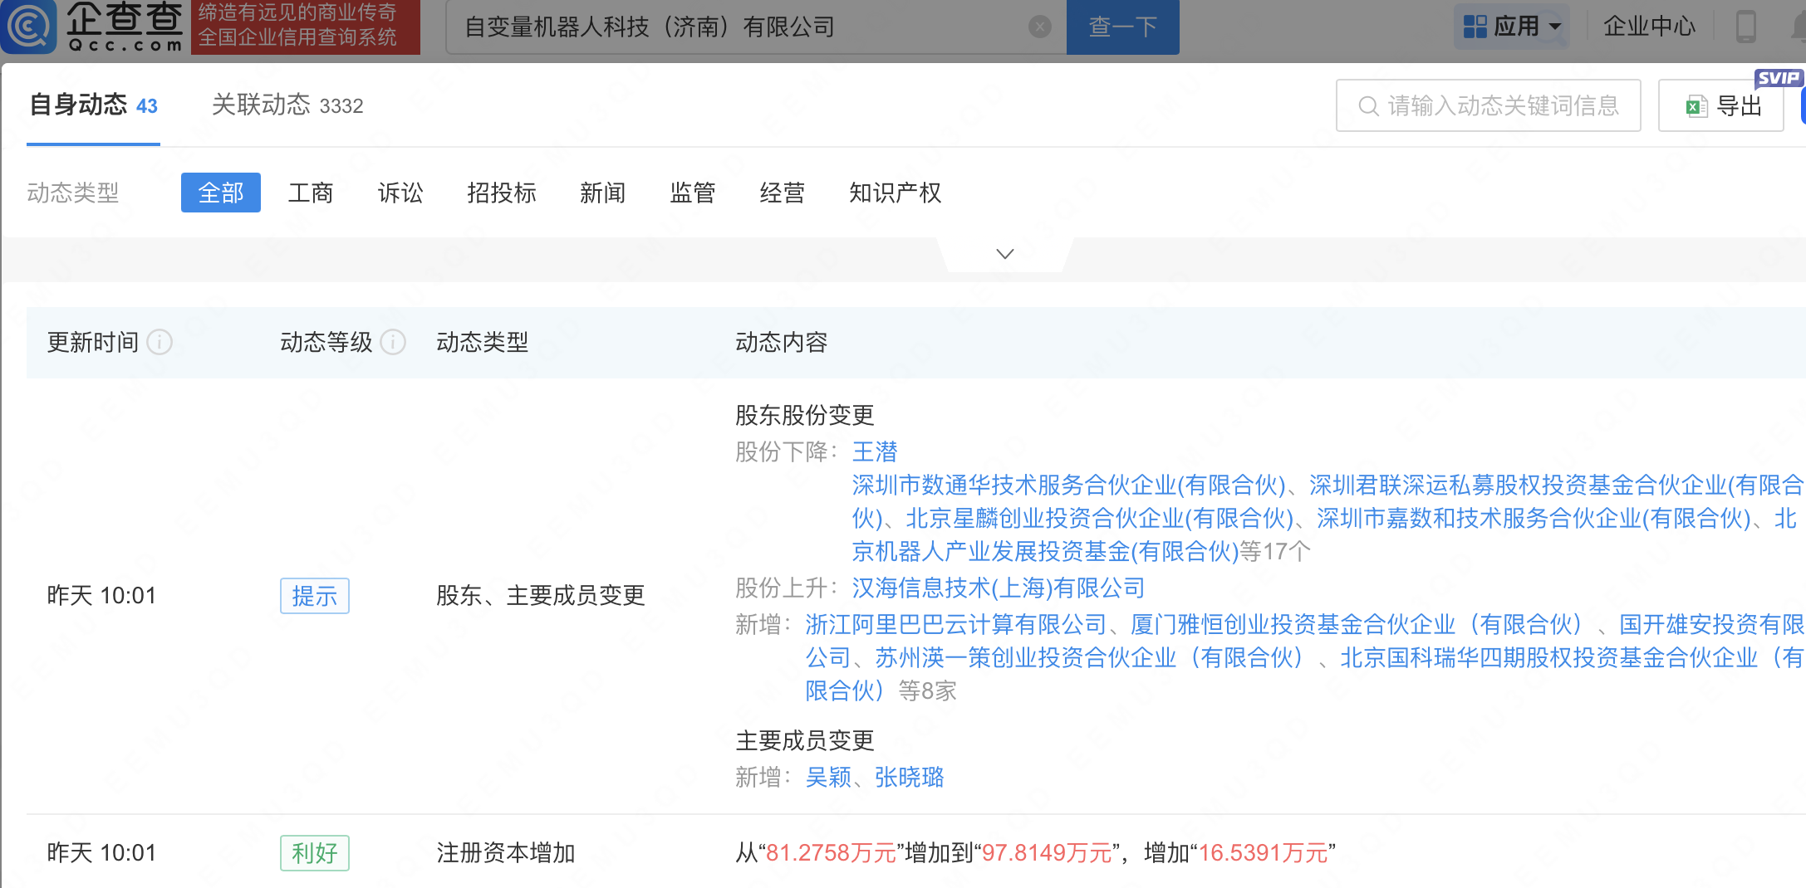The image size is (1806, 888).
Task: Click the mobile phone icon in header
Action: click(1745, 27)
